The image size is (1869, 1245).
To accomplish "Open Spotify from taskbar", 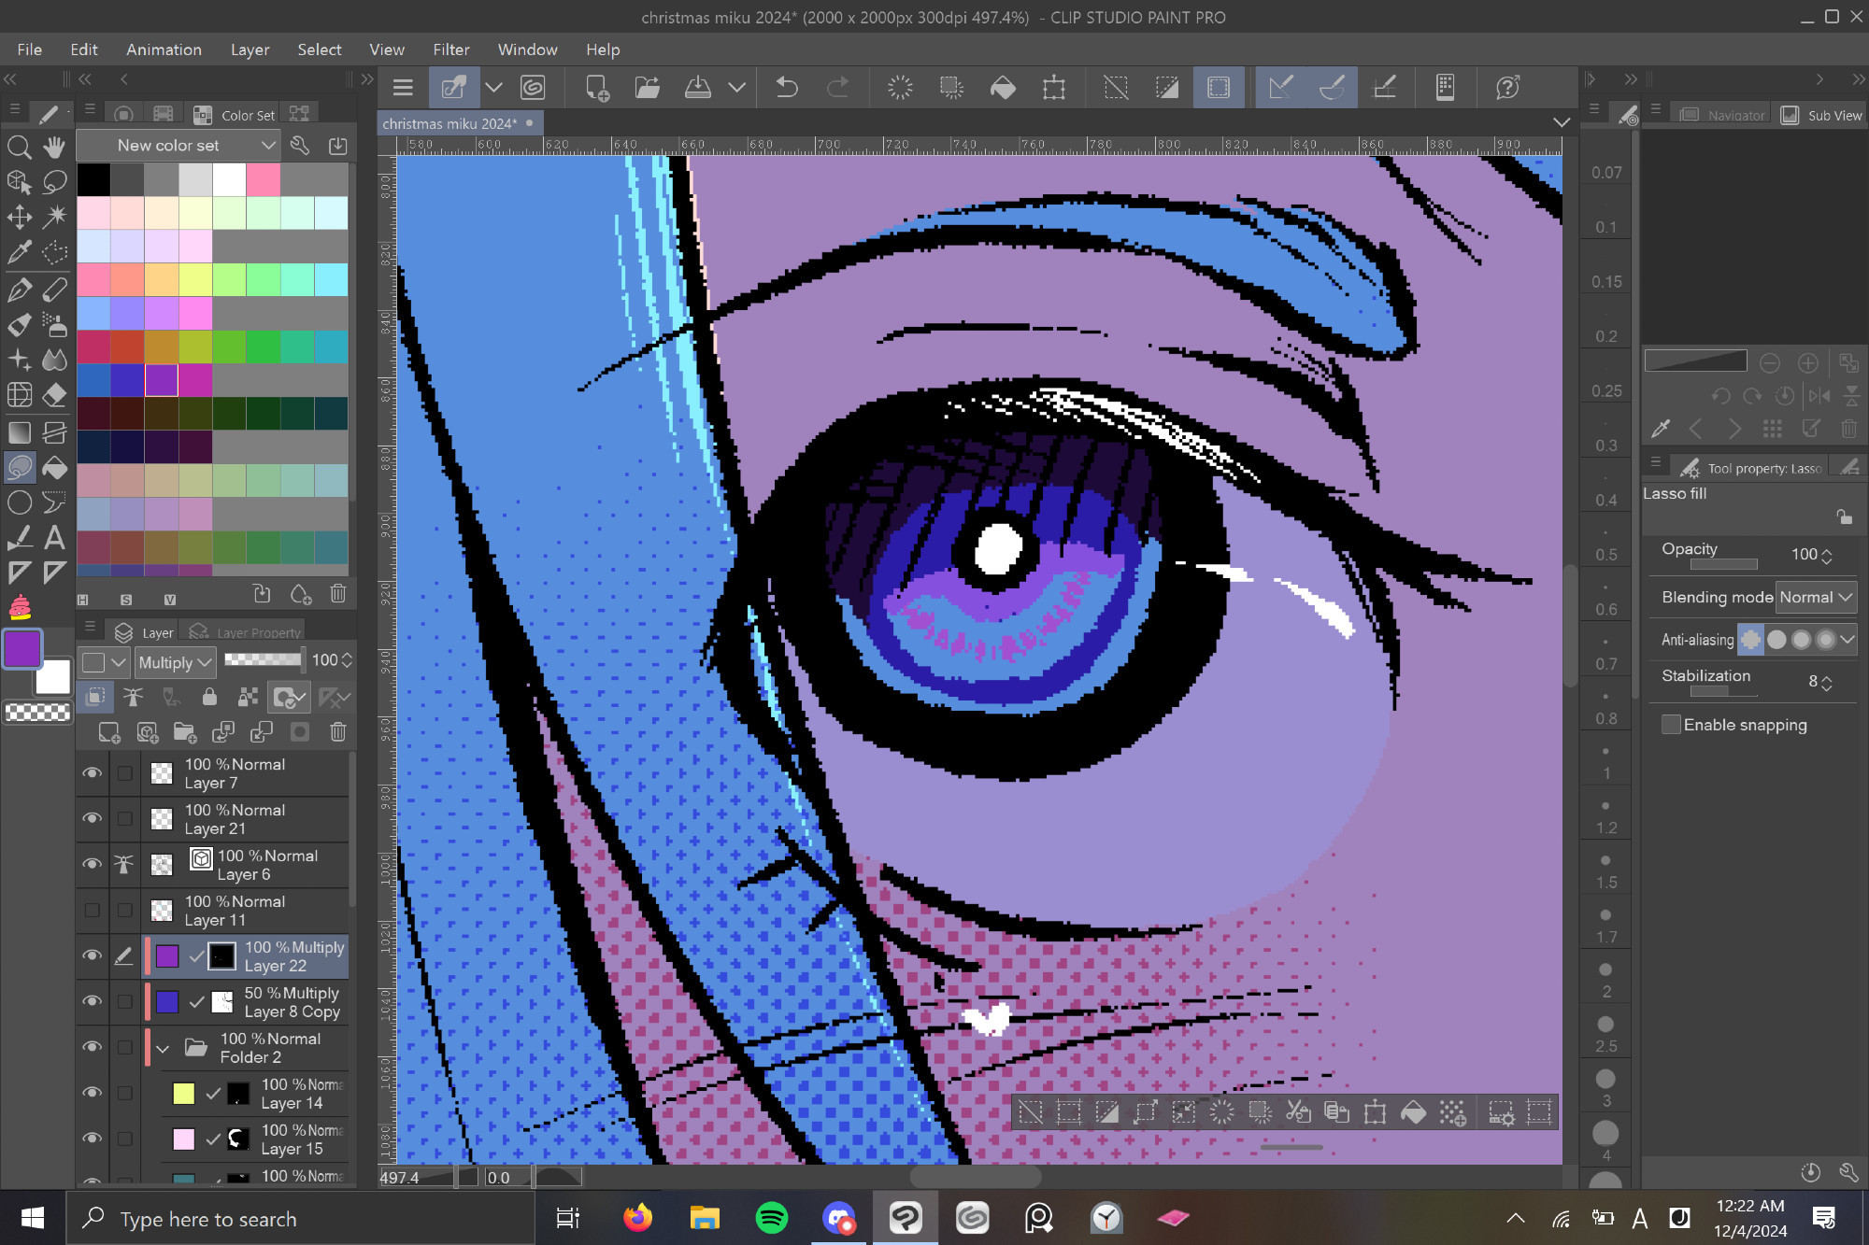I will (x=772, y=1218).
